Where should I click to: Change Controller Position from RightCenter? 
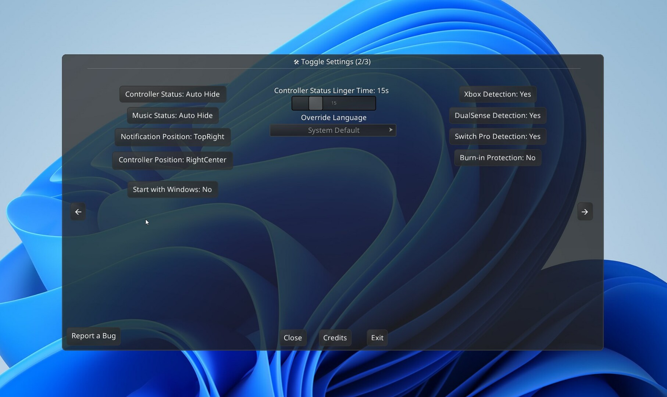(172, 160)
